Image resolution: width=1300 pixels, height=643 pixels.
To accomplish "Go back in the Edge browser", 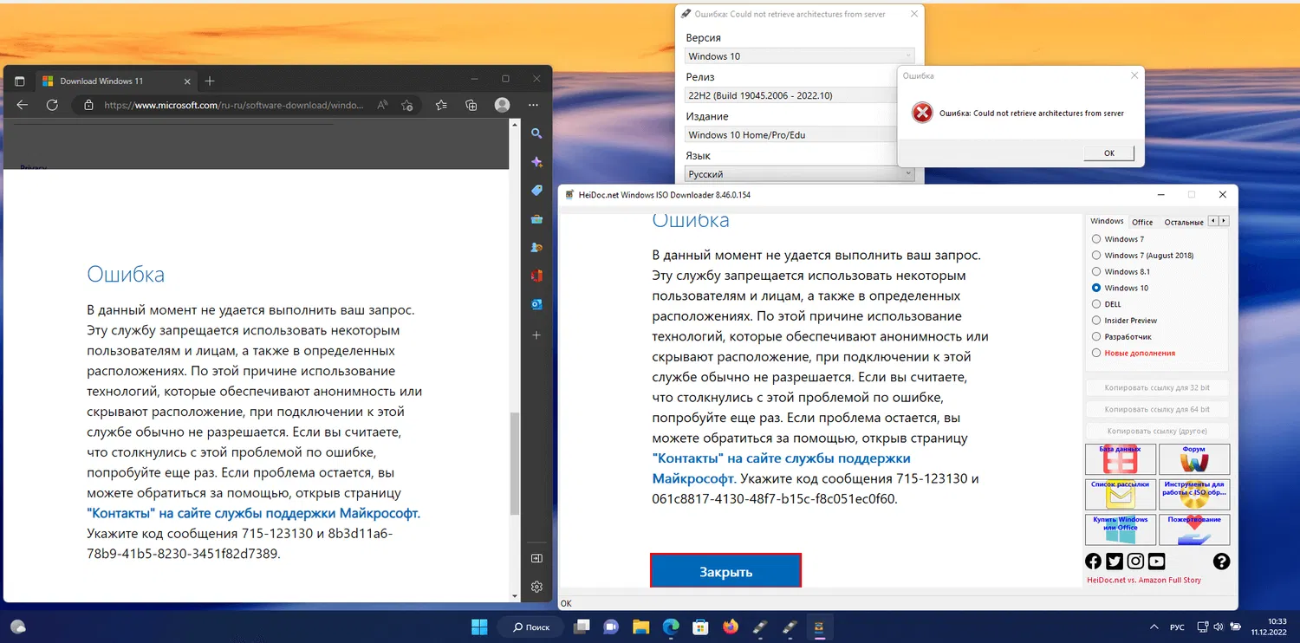I will (23, 105).
